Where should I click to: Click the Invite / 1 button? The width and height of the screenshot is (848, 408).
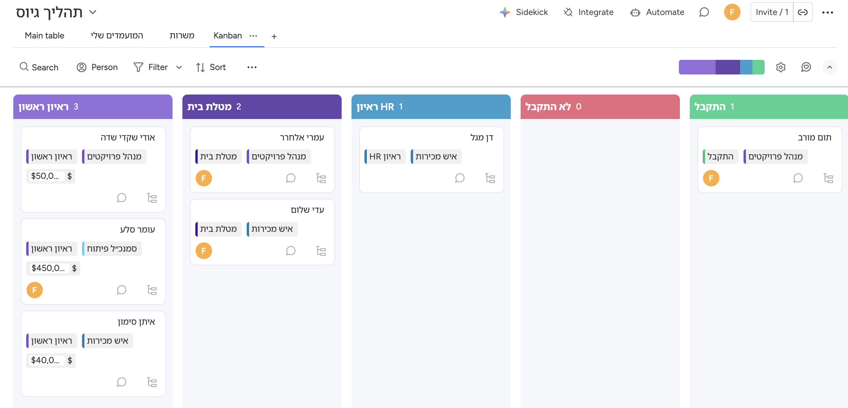click(771, 12)
